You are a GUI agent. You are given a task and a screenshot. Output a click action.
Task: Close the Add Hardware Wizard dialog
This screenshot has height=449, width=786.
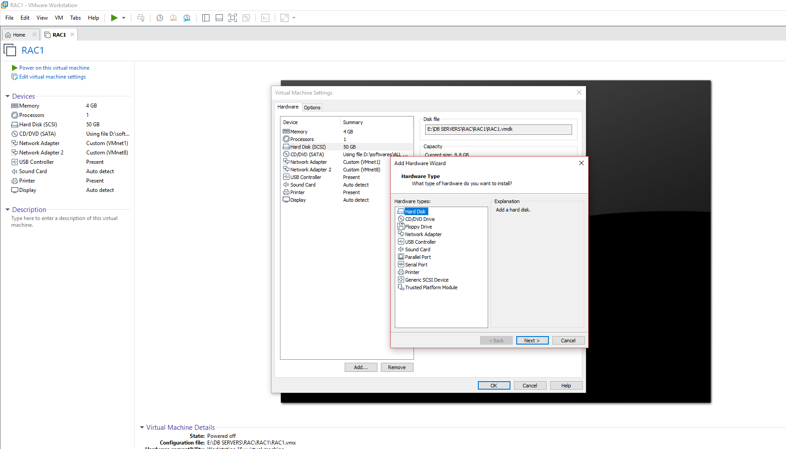pos(581,163)
